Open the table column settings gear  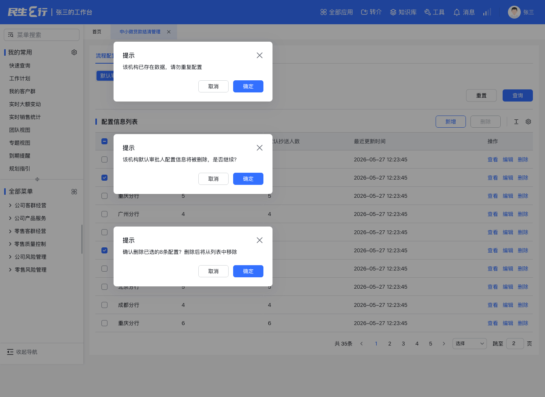coord(528,122)
